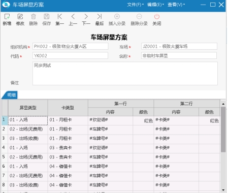Click row 2 first-line cell '#车牌号#'
The image size is (228, 193).
110,130
